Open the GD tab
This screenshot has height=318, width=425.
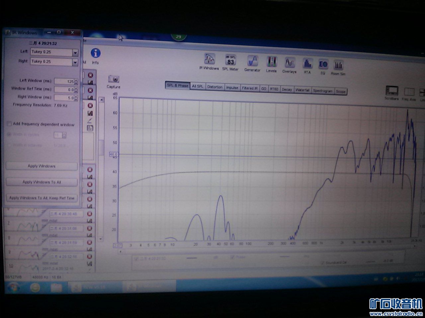[x=264, y=89]
